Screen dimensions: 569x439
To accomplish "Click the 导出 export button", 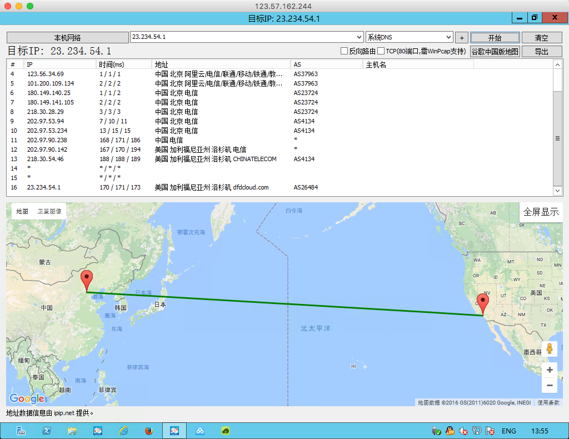I will 541,52.
